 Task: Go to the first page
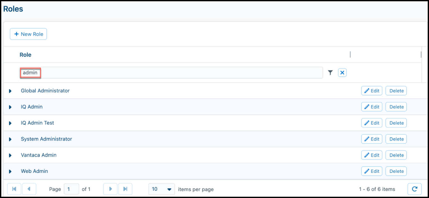pos(14,189)
